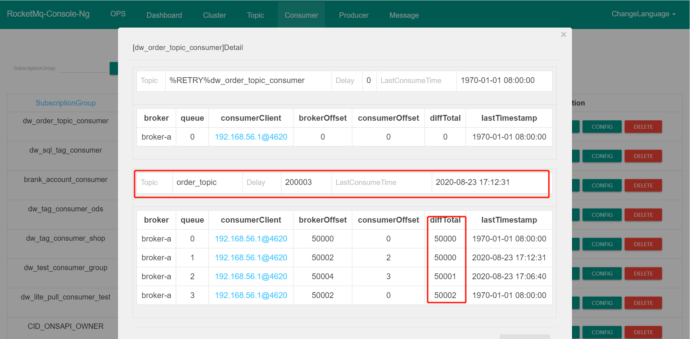The height and width of the screenshot is (339, 690).
Task: Click consumerClient link for order_topic queue 2
Action: point(251,277)
